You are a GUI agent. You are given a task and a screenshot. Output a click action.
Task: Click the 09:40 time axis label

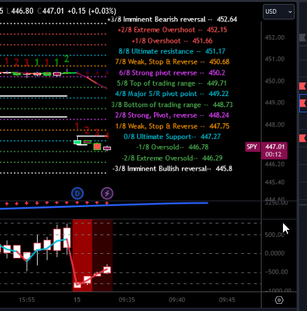[x=177, y=300]
